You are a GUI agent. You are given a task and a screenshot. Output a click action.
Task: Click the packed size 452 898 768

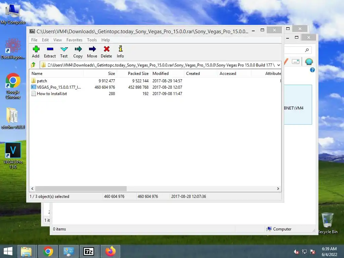tap(138, 87)
